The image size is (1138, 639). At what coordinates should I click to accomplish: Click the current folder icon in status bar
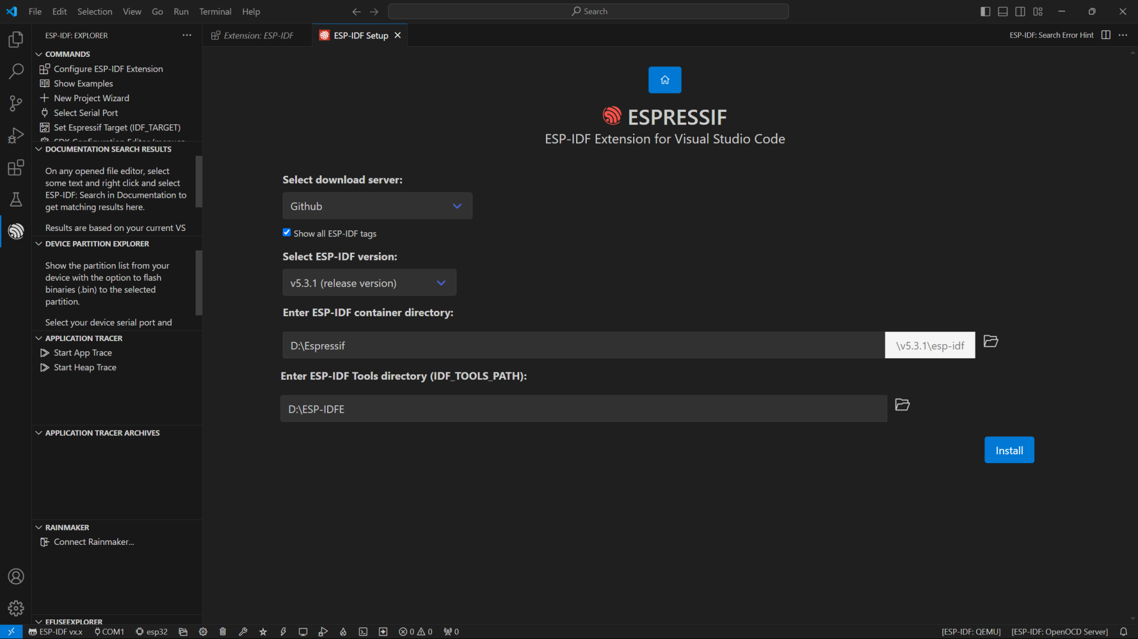[x=183, y=632]
